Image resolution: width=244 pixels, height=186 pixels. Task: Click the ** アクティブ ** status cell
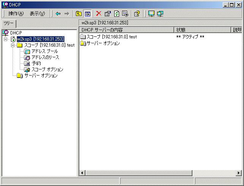(190, 37)
